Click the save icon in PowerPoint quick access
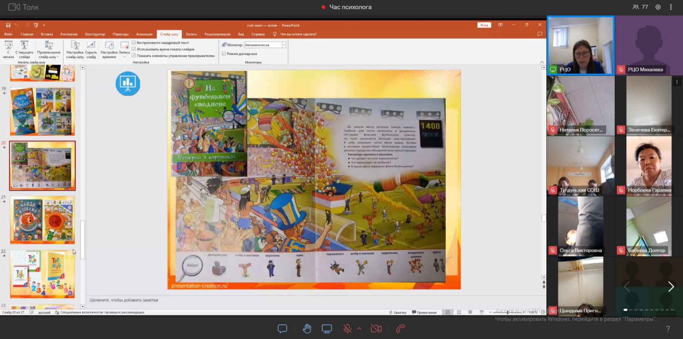 coord(8,25)
